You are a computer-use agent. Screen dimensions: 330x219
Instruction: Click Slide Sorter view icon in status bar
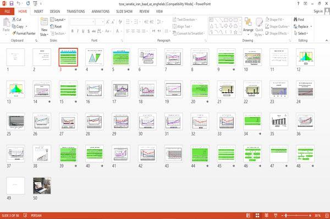pos(257,215)
